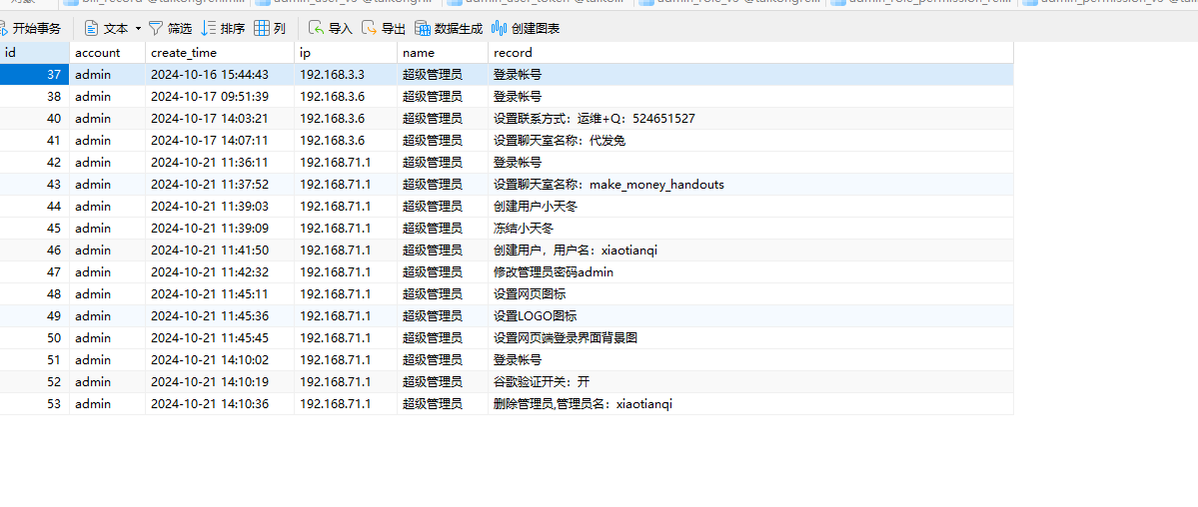Select create_time 2024-10-16 15:44:43
This screenshot has height=507, width=1198.
pos(220,75)
